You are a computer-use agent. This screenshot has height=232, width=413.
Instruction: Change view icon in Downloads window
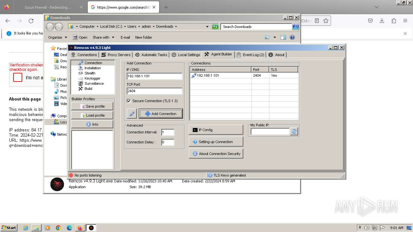[267, 37]
